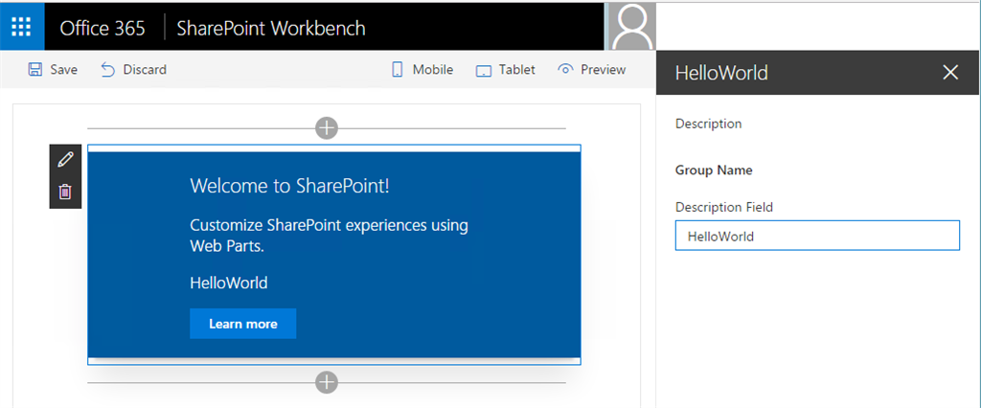
Task: Open the Office 365 app launcher waffle
Action: coord(21,26)
